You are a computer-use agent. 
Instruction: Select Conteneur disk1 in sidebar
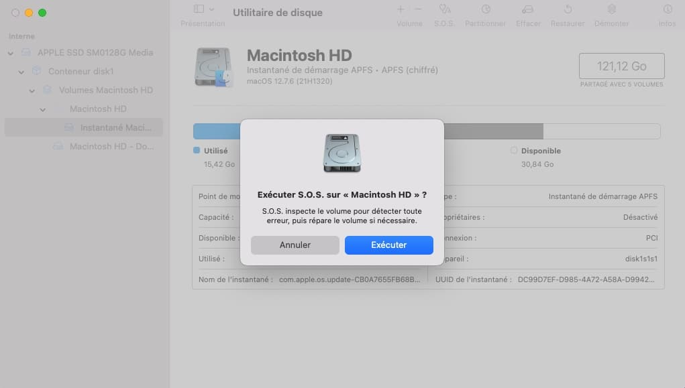[83, 71]
